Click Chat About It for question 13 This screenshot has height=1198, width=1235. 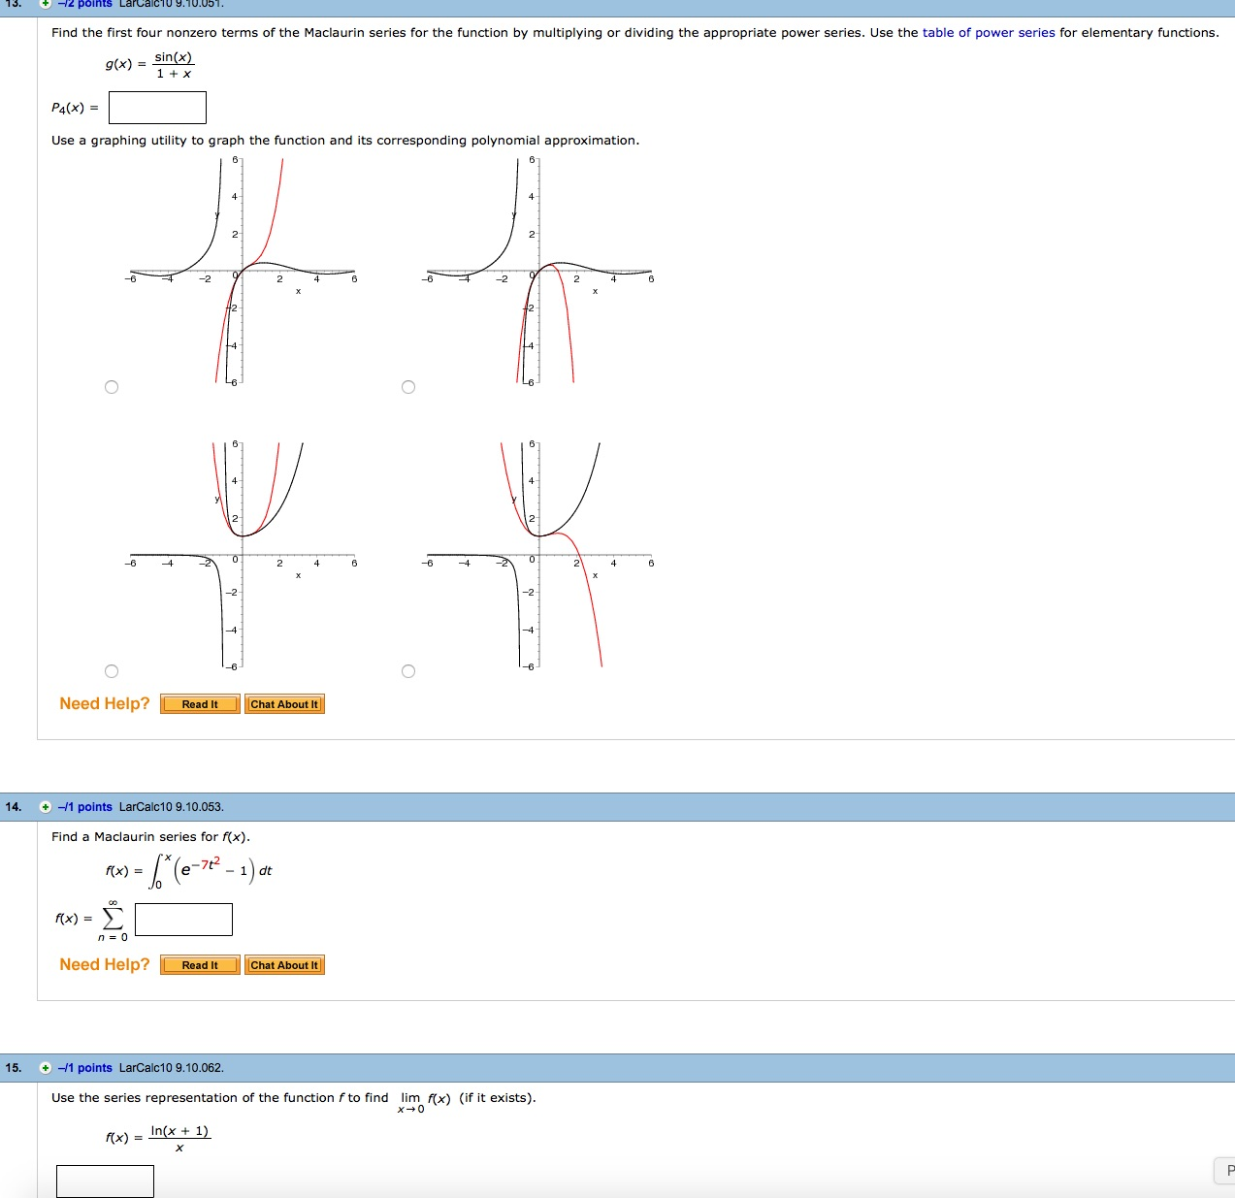point(284,704)
